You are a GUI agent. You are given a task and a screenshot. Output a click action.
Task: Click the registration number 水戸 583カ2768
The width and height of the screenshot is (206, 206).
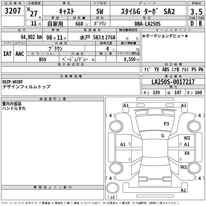[x=98, y=37]
